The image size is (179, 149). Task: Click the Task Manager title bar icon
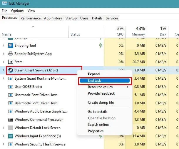(4, 4)
